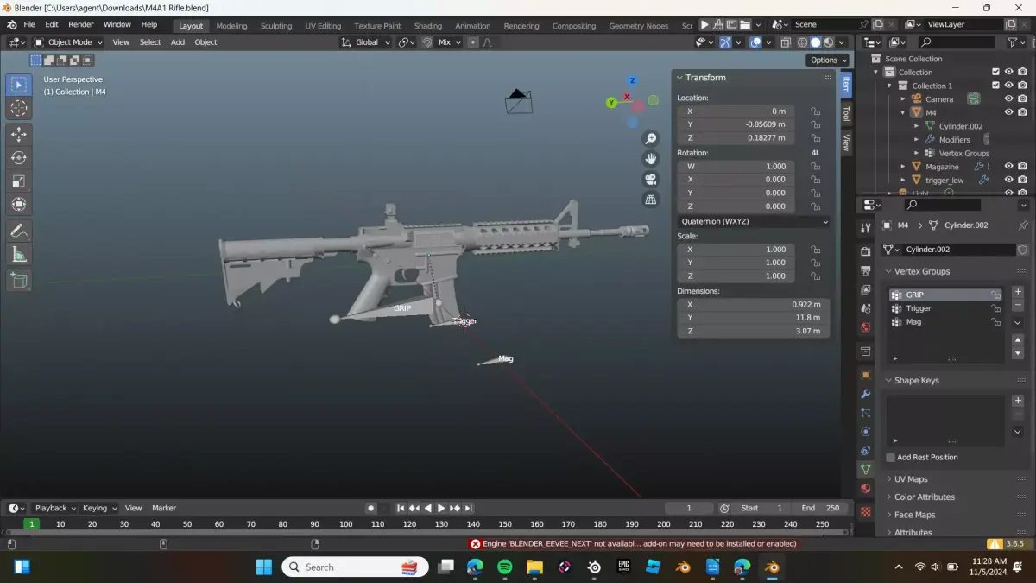Open the Tool sidebar tab
The image size is (1036, 583).
(846, 114)
